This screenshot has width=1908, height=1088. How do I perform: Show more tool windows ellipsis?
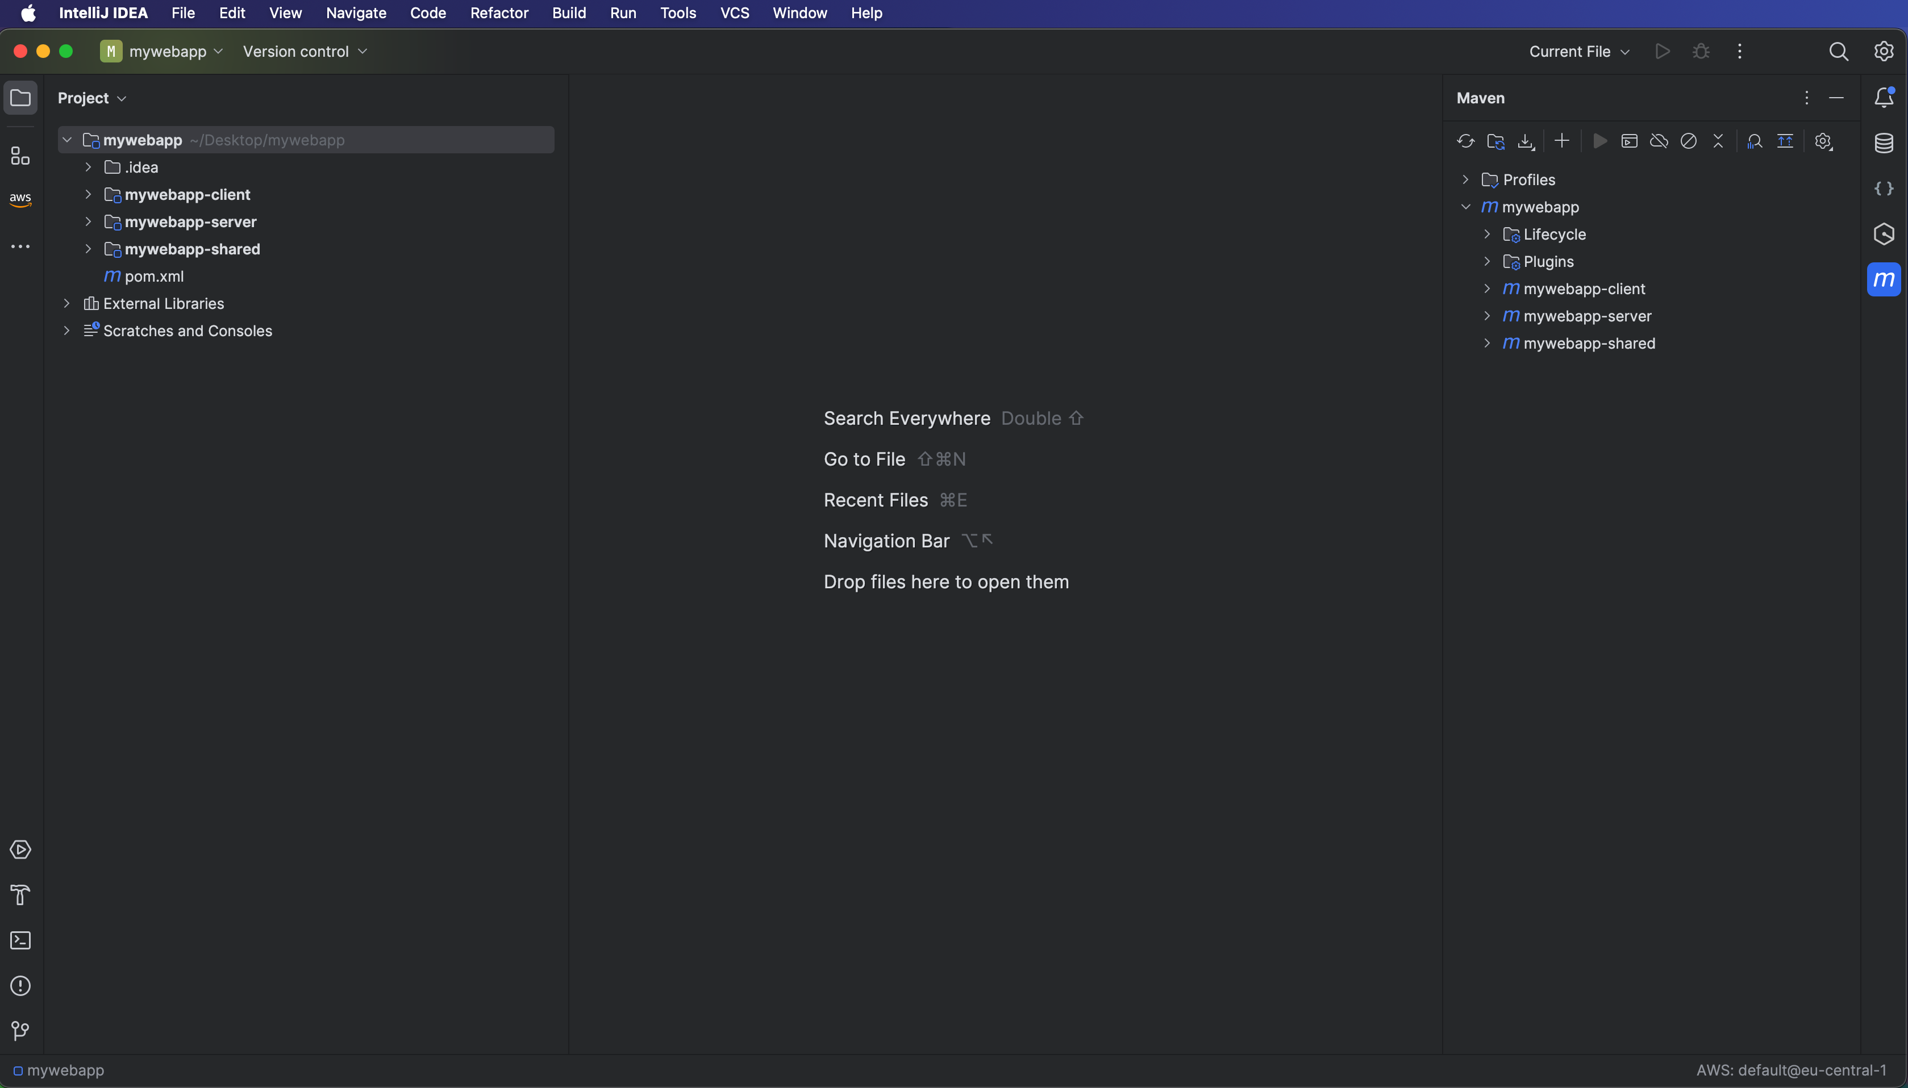click(x=20, y=246)
